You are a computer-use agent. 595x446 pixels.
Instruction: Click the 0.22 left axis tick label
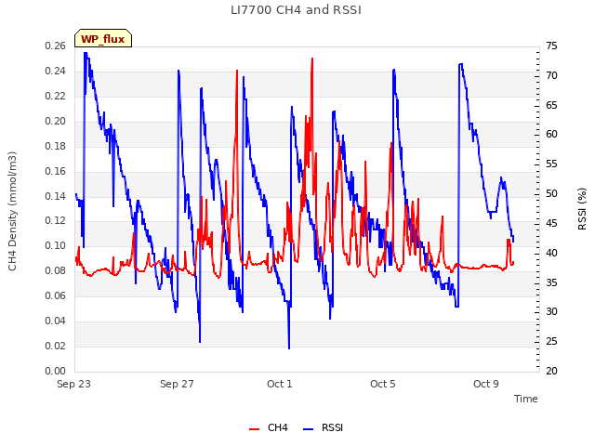56,96
